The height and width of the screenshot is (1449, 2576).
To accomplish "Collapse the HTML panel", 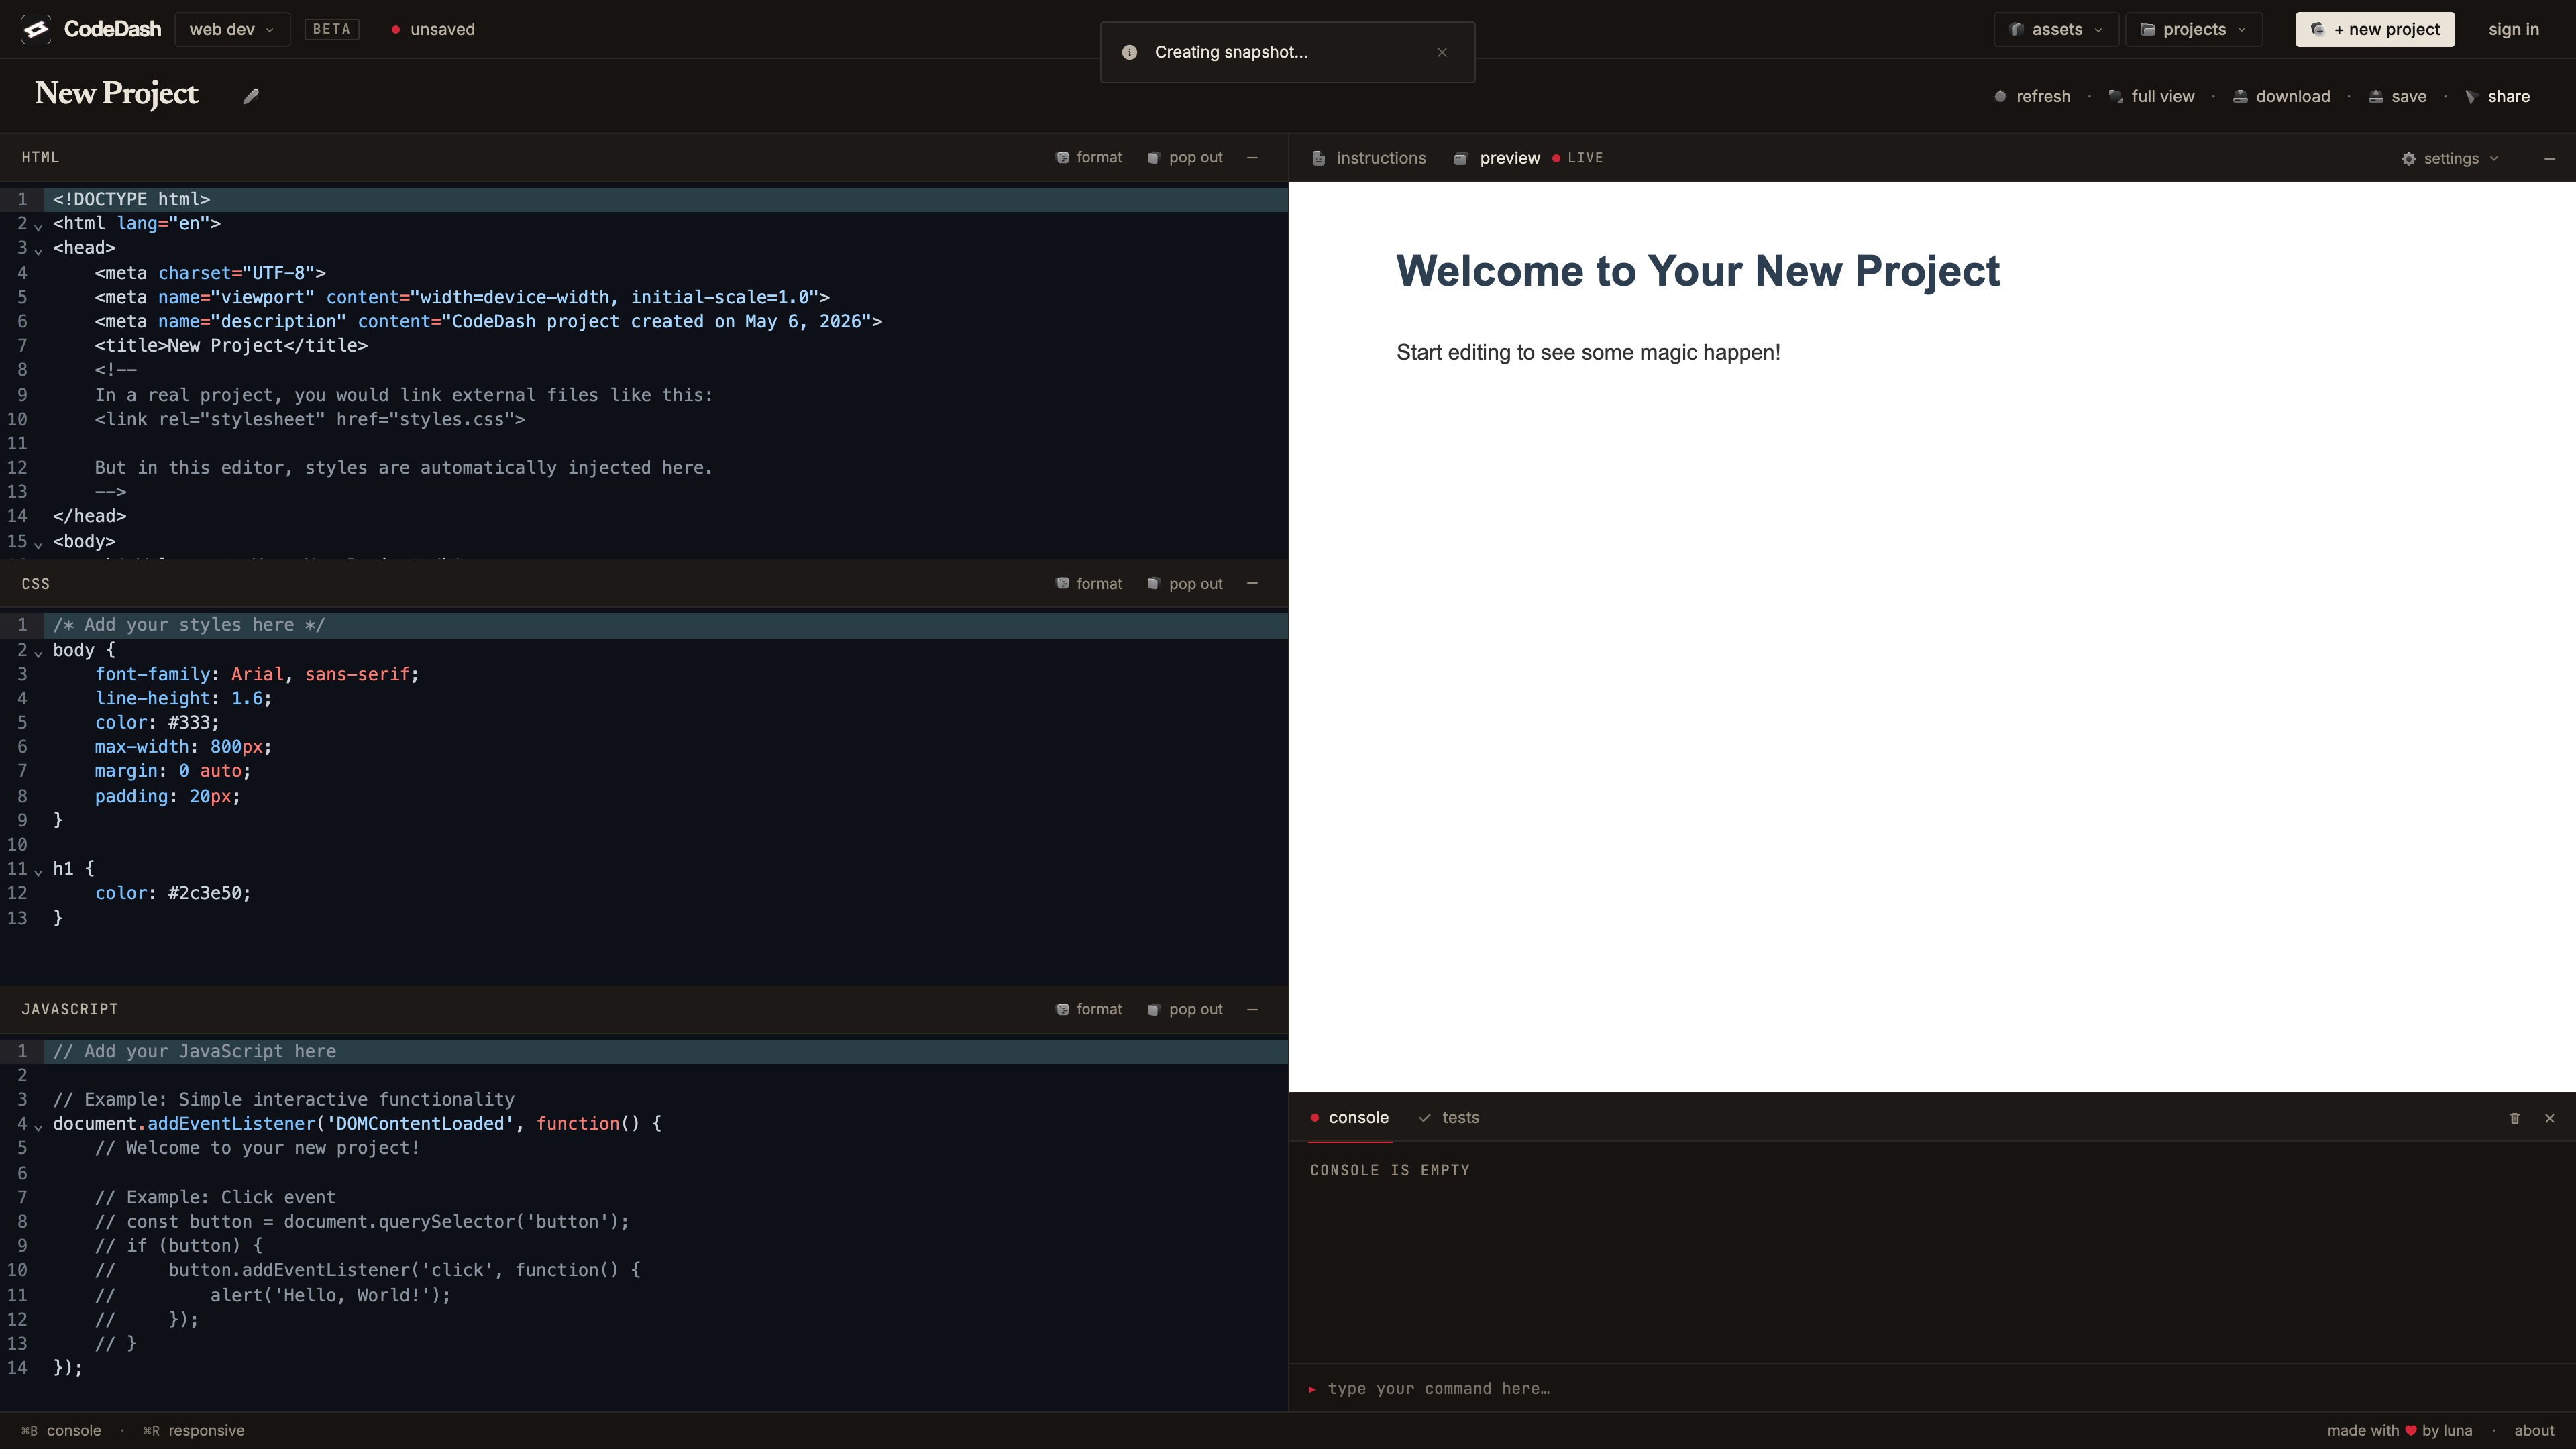I will pos(1252,157).
